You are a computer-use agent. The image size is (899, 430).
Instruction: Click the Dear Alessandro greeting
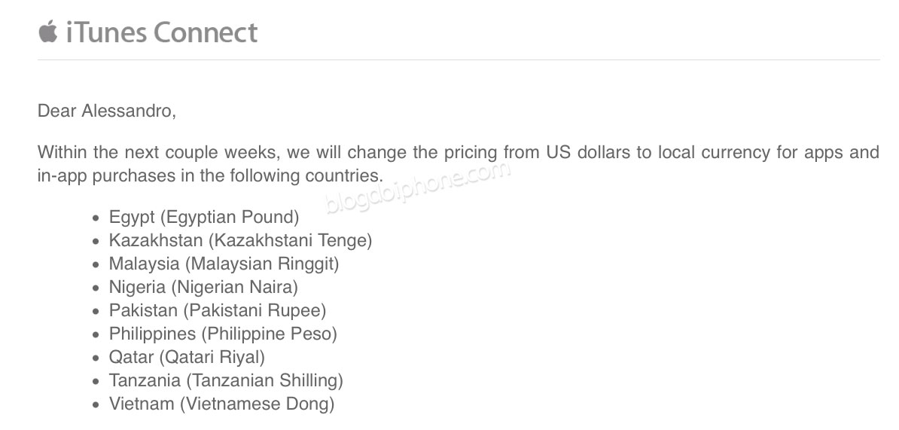[x=107, y=111]
